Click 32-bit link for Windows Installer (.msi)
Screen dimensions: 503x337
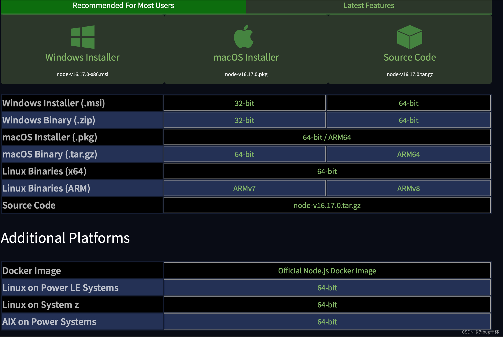[x=244, y=103]
